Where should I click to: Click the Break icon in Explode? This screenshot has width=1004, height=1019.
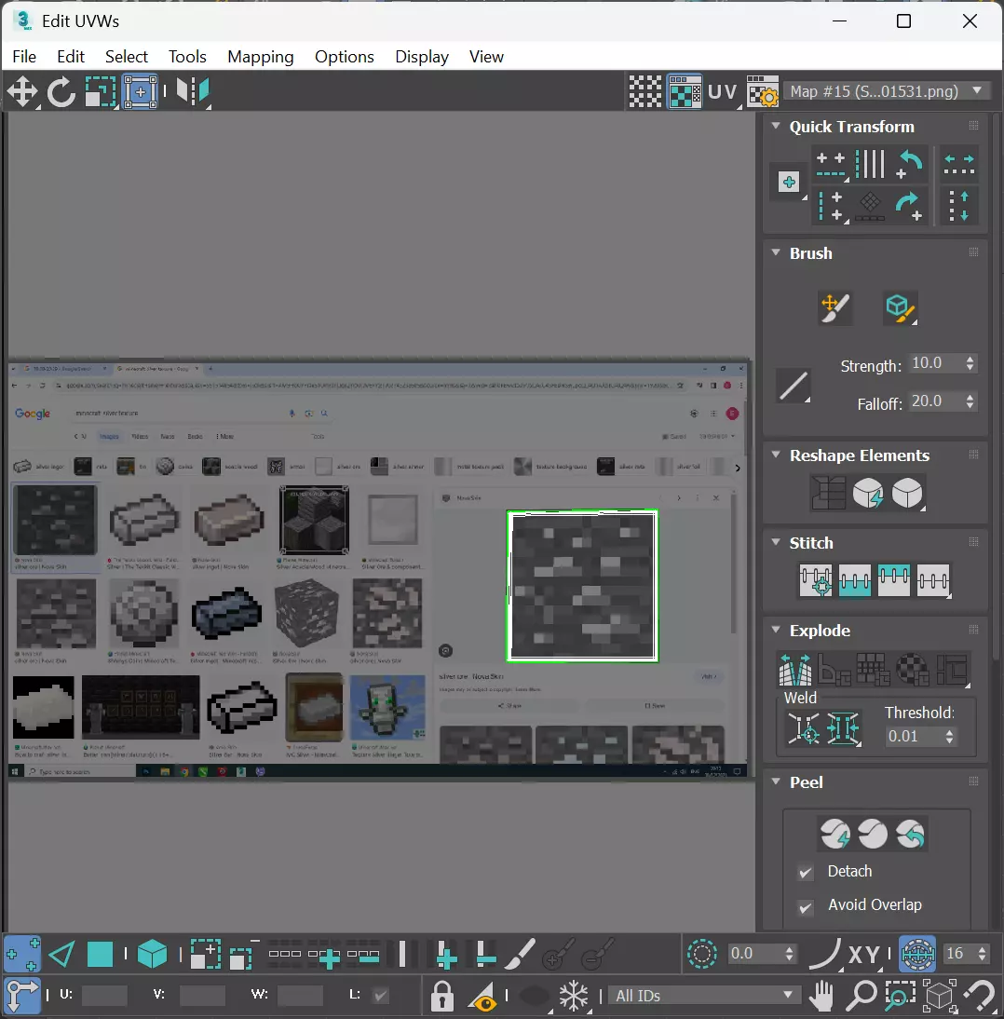pos(794,670)
